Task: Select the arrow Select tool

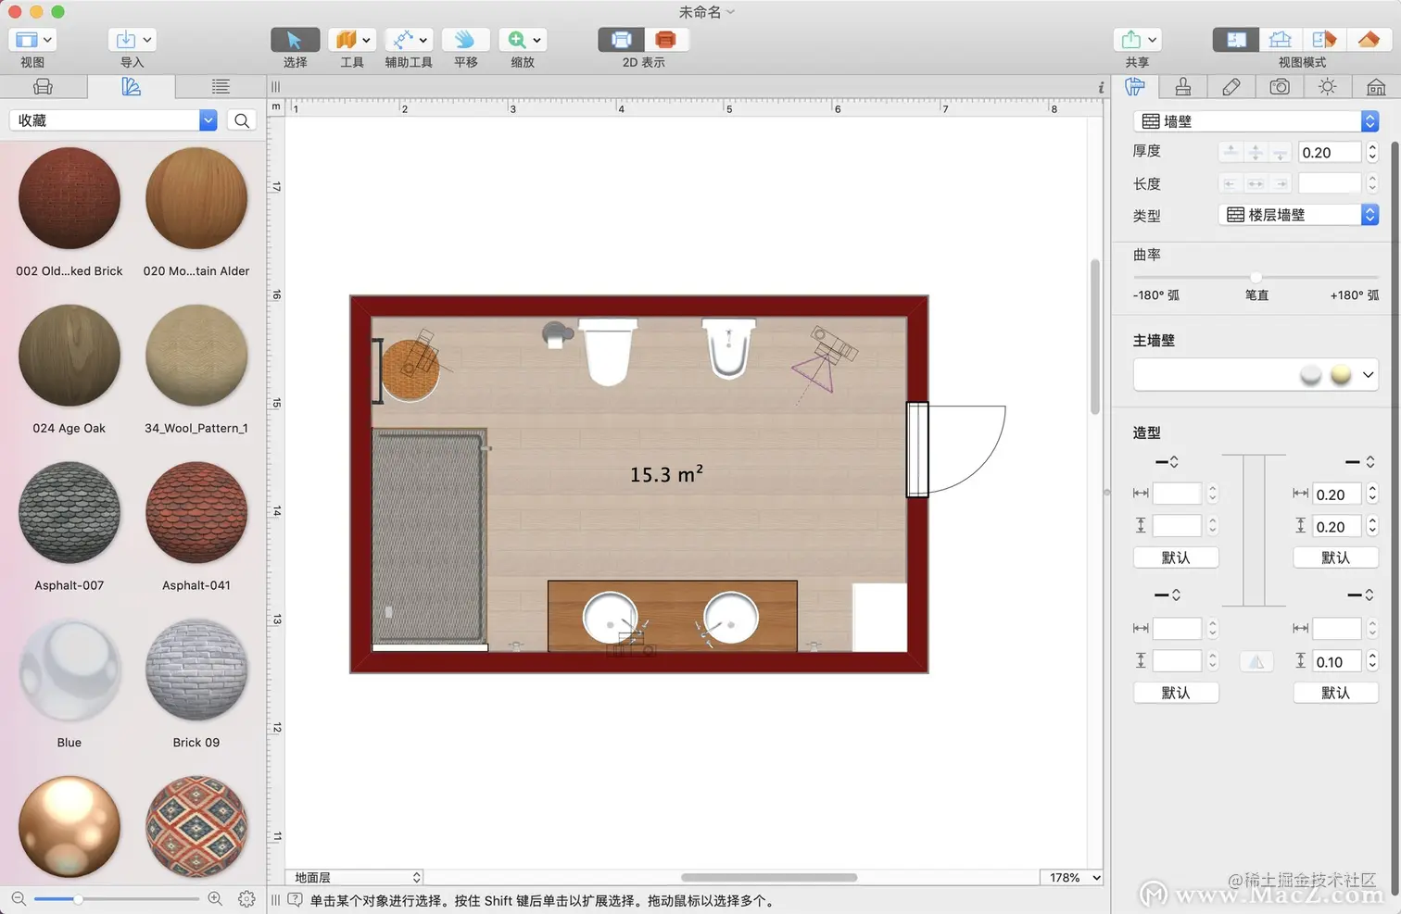Action: tap(295, 40)
